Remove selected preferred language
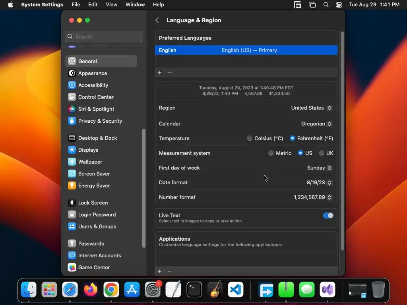The image size is (407, 305). pyautogui.click(x=169, y=73)
